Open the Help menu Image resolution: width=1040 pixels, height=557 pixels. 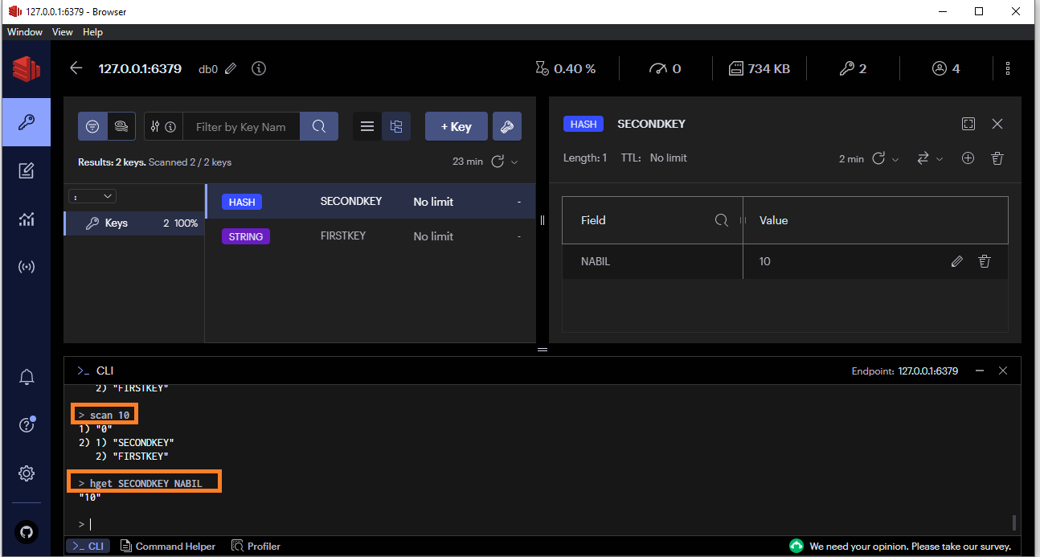92,32
